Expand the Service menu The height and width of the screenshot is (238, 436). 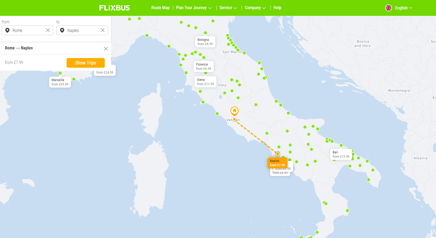click(228, 8)
